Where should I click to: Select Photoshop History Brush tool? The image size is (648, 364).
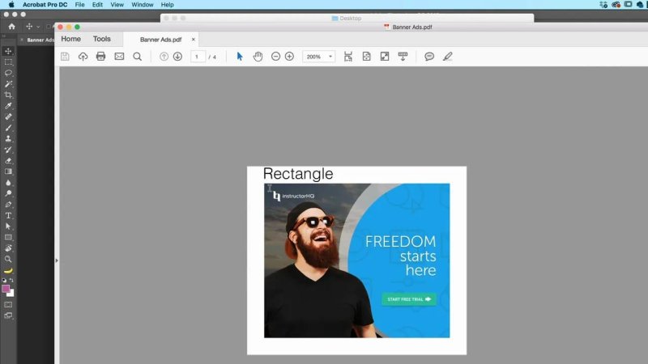point(8,150)
